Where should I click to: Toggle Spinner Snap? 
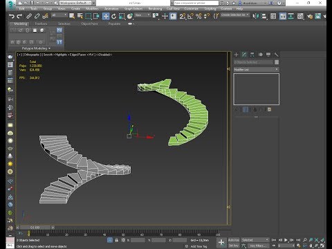(207, 16)
